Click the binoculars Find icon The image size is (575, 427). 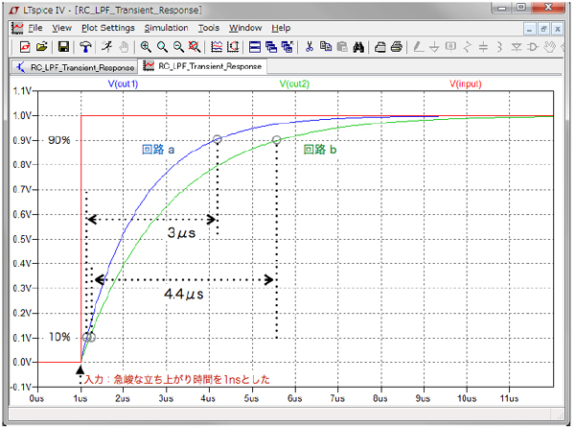[x=356, y=46]
